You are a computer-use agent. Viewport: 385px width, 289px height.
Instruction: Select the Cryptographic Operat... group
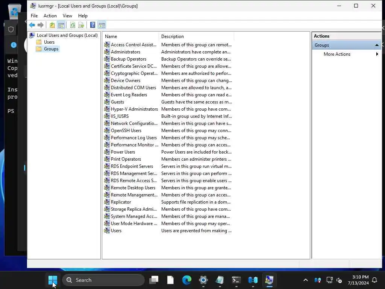click(x=134, y=73)
